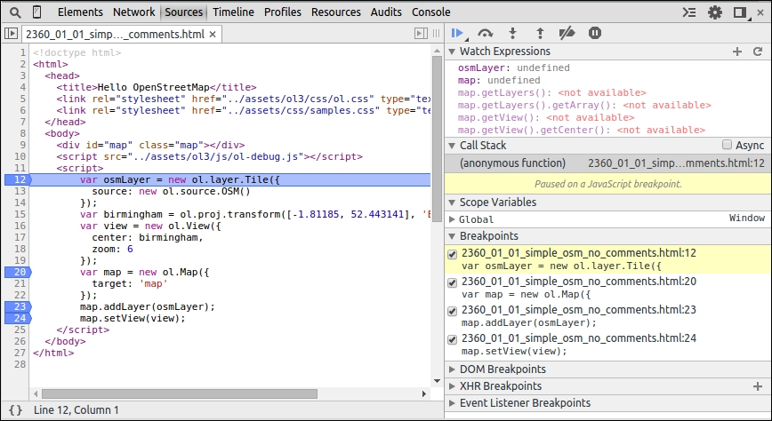Click scroll right arrow under code
Screen dimensions: 772x421
click(x=424, y=394)
